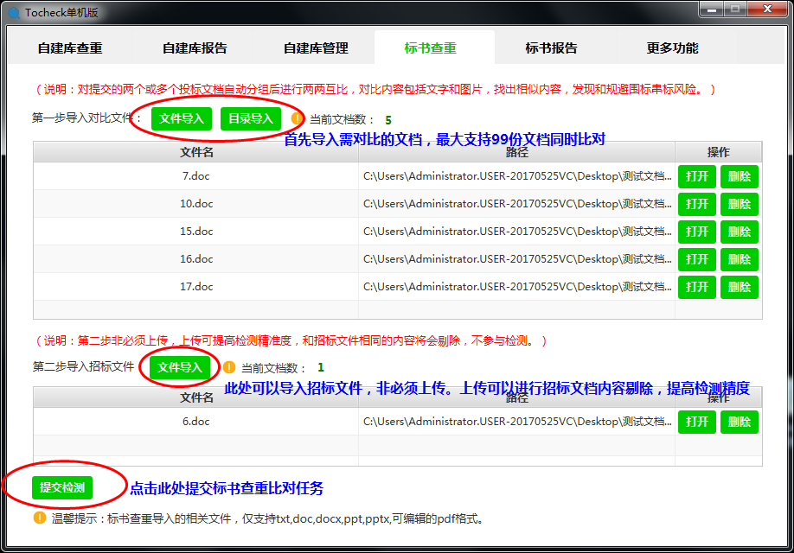The image size is (794, 553).
Task: Click 文件导入 for the tender file step
Action: (179, 367)
